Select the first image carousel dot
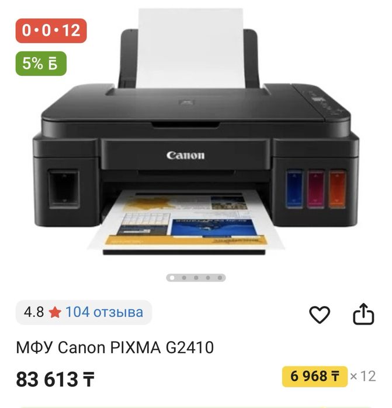Image resolution: width=392 pixels, height=408 pixels. (172, 278)
